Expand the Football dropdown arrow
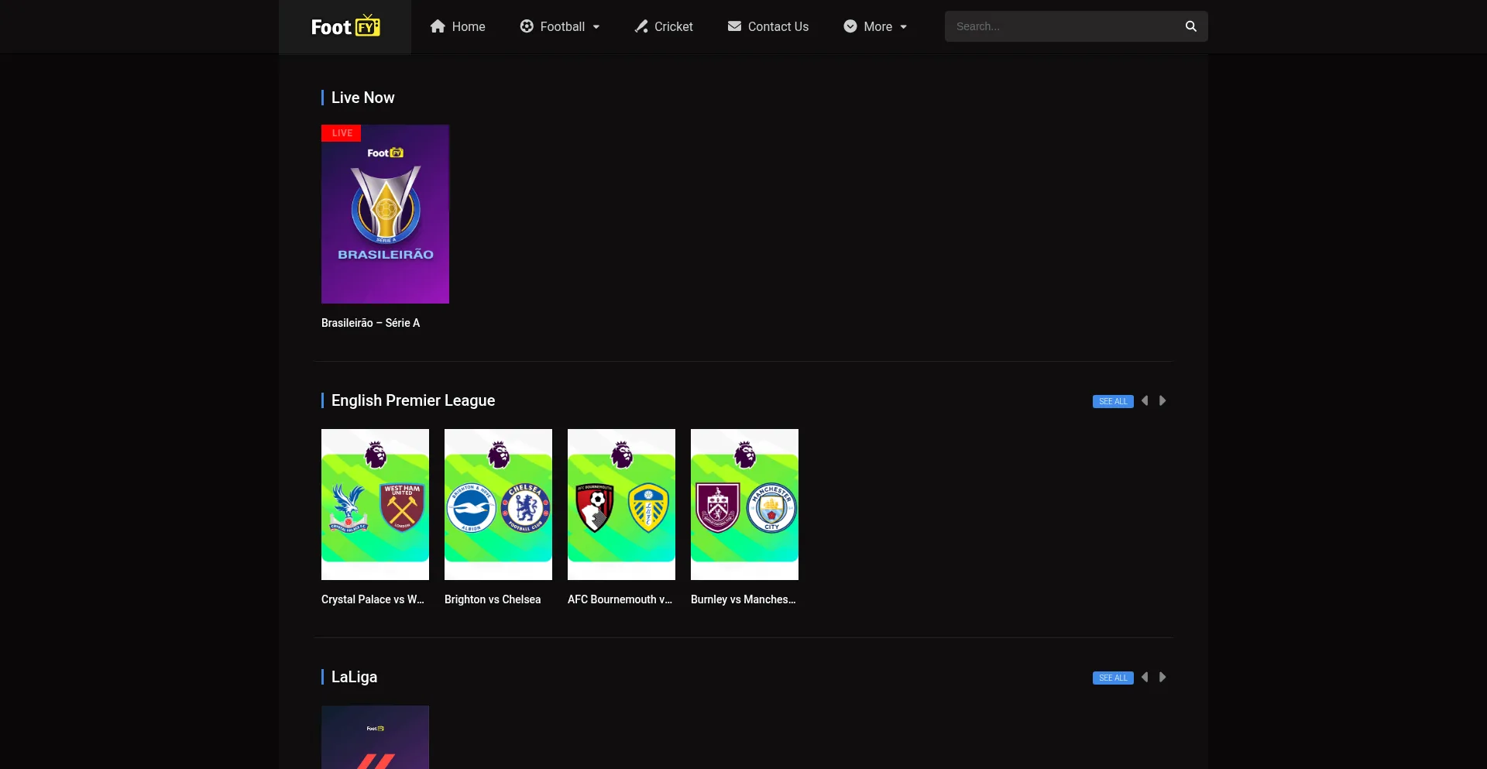 pos(596,27)
